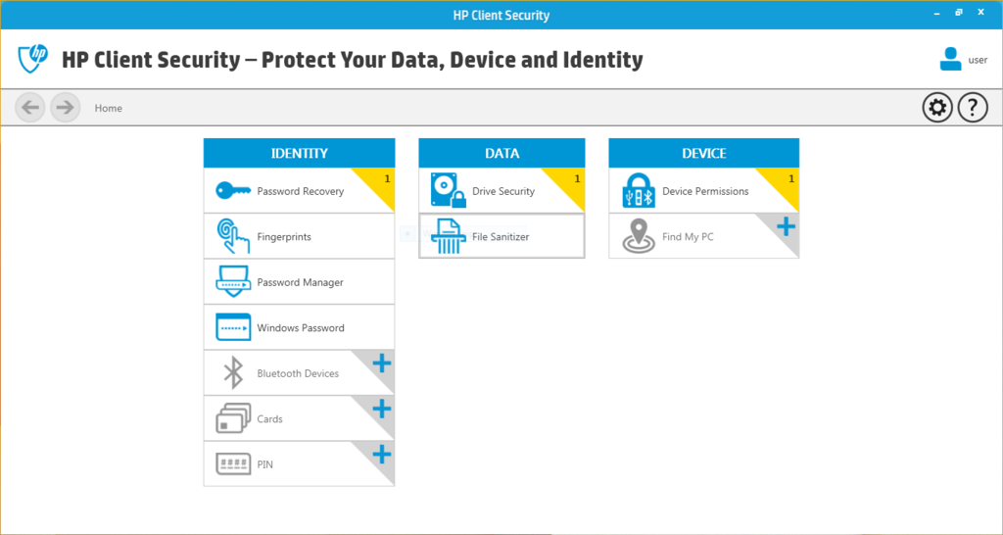Click the user account avatar icon

pyautogui.click(x=950, y=59)
